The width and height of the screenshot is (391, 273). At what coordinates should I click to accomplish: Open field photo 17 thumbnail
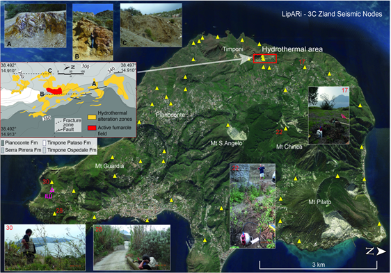[329, 115]
